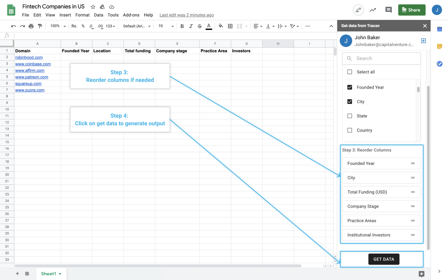Open Google Keep in the side panel
Image resolution: width=448 pixels, height=280 pixels.
[x=440, y=47]
